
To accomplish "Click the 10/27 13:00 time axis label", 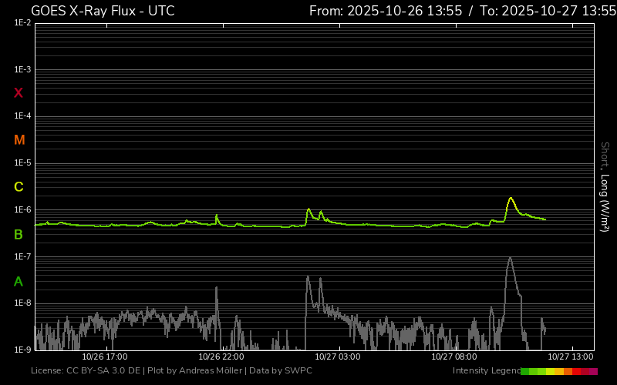I will pyautogui.click(x=570, y=357).
